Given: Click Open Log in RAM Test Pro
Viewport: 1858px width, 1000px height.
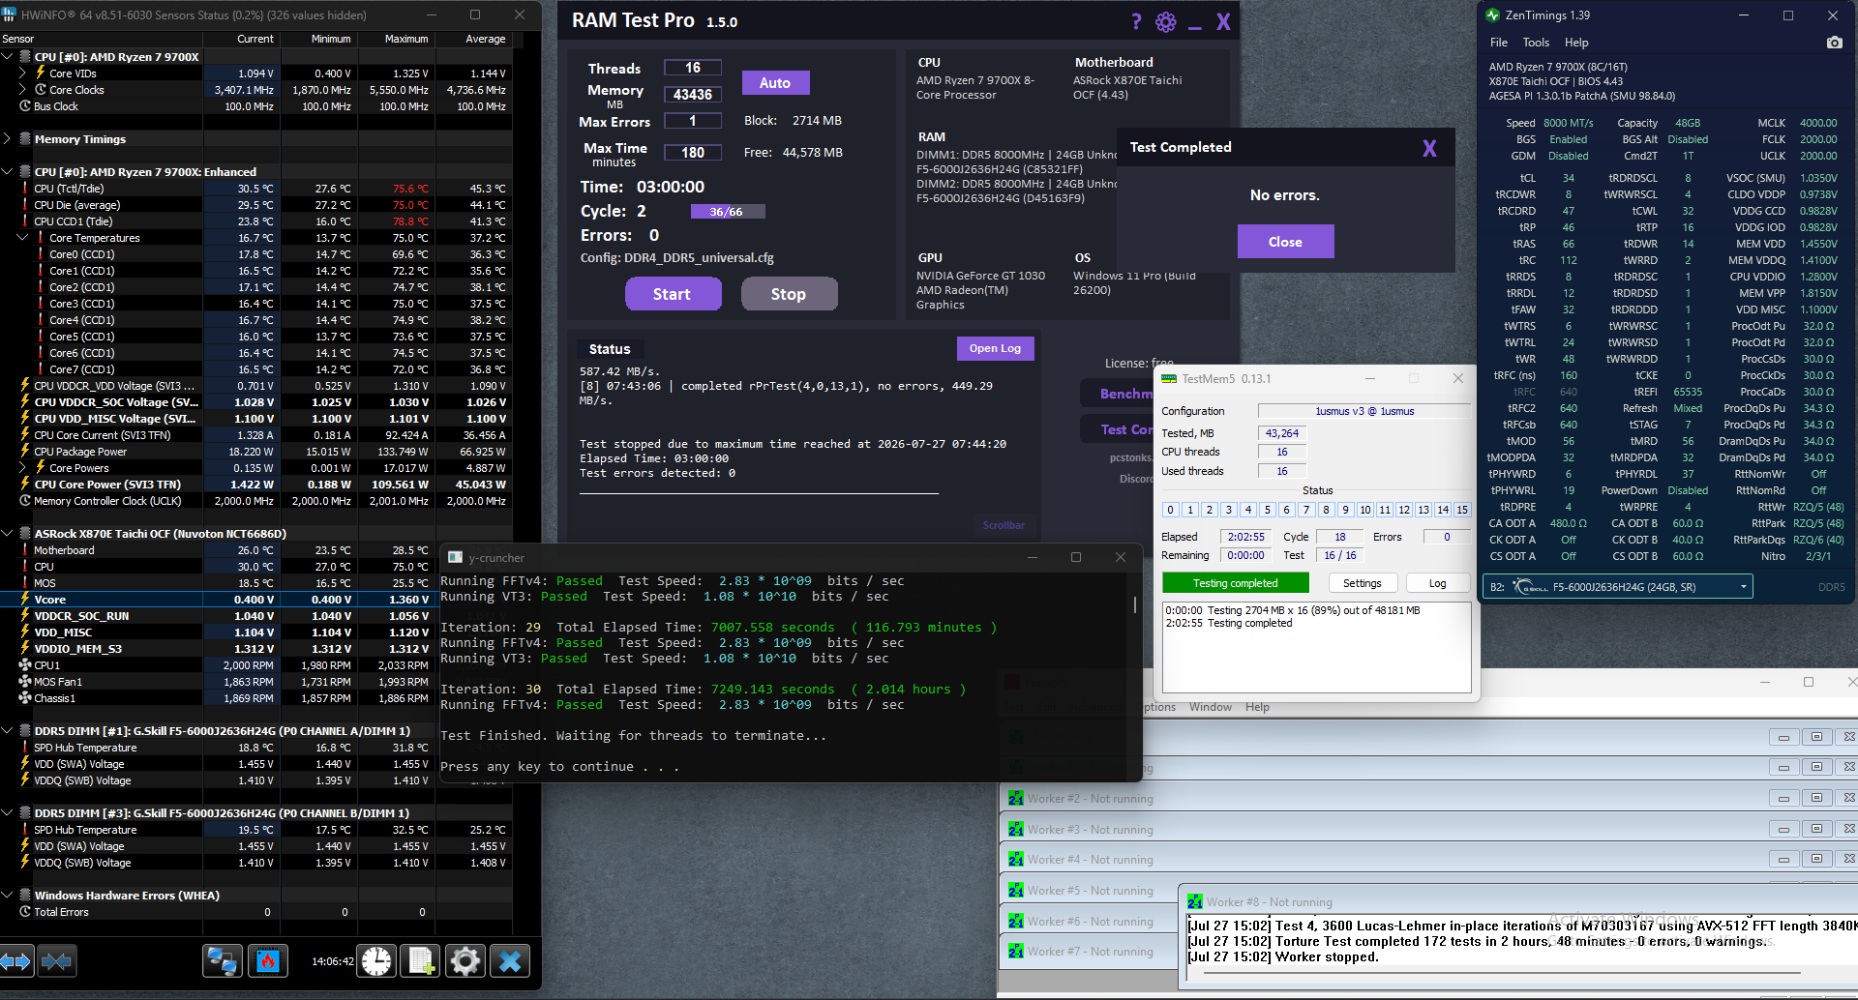Looking at the screenshot, I should 995,348.
